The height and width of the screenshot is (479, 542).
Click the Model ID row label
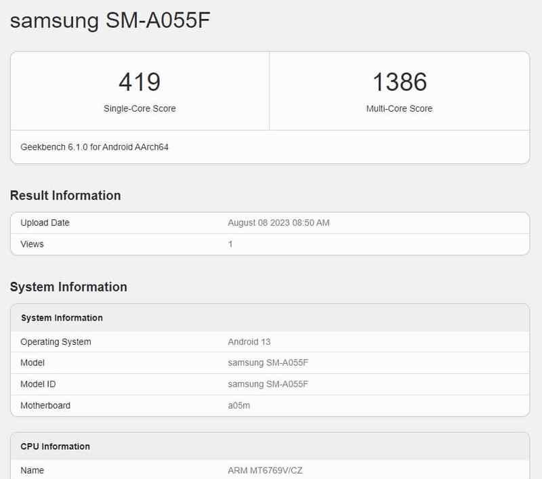[x=38, y=384]
